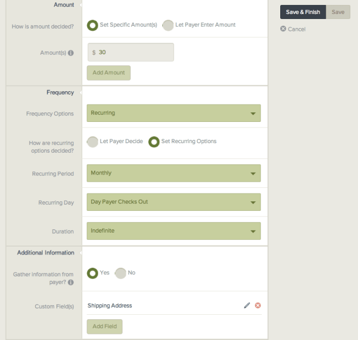Screen dimensions: 358x340
Task: Click the grey Save button
Action: [x=338, y=12]
